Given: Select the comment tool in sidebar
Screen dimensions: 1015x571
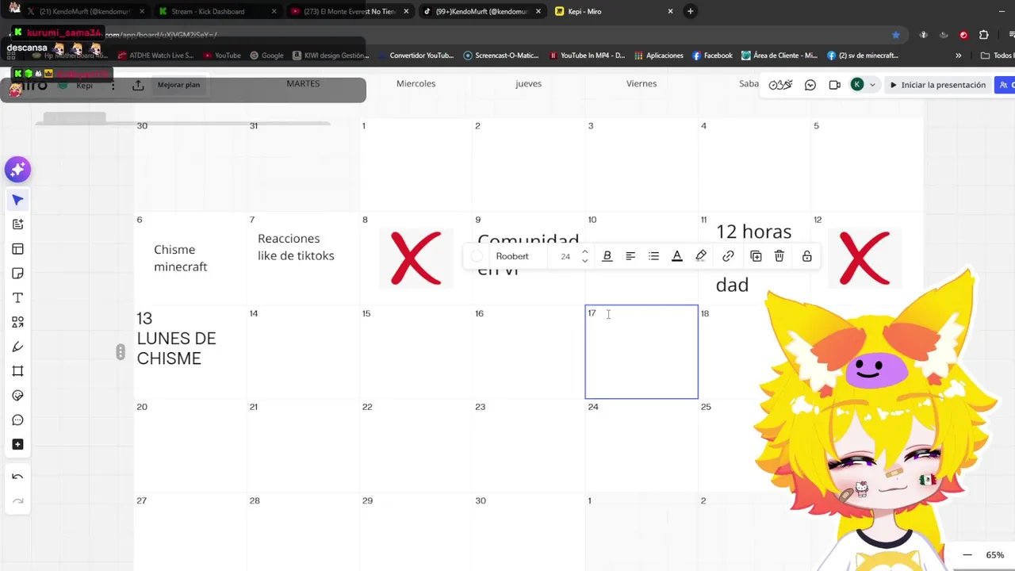Looking at the screenshot, I should pyautogui.click(x=17, y=420).
